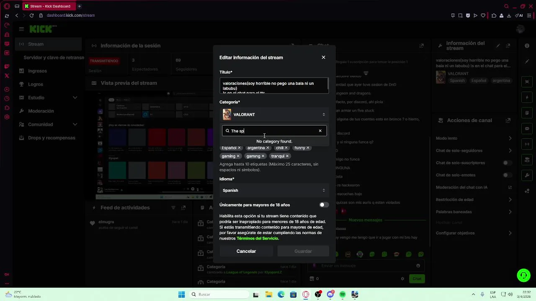Viewport: 536px width, 301px height.
Task: Remove the funny tag
Action: pyautogui.click(x=308, y=148)
